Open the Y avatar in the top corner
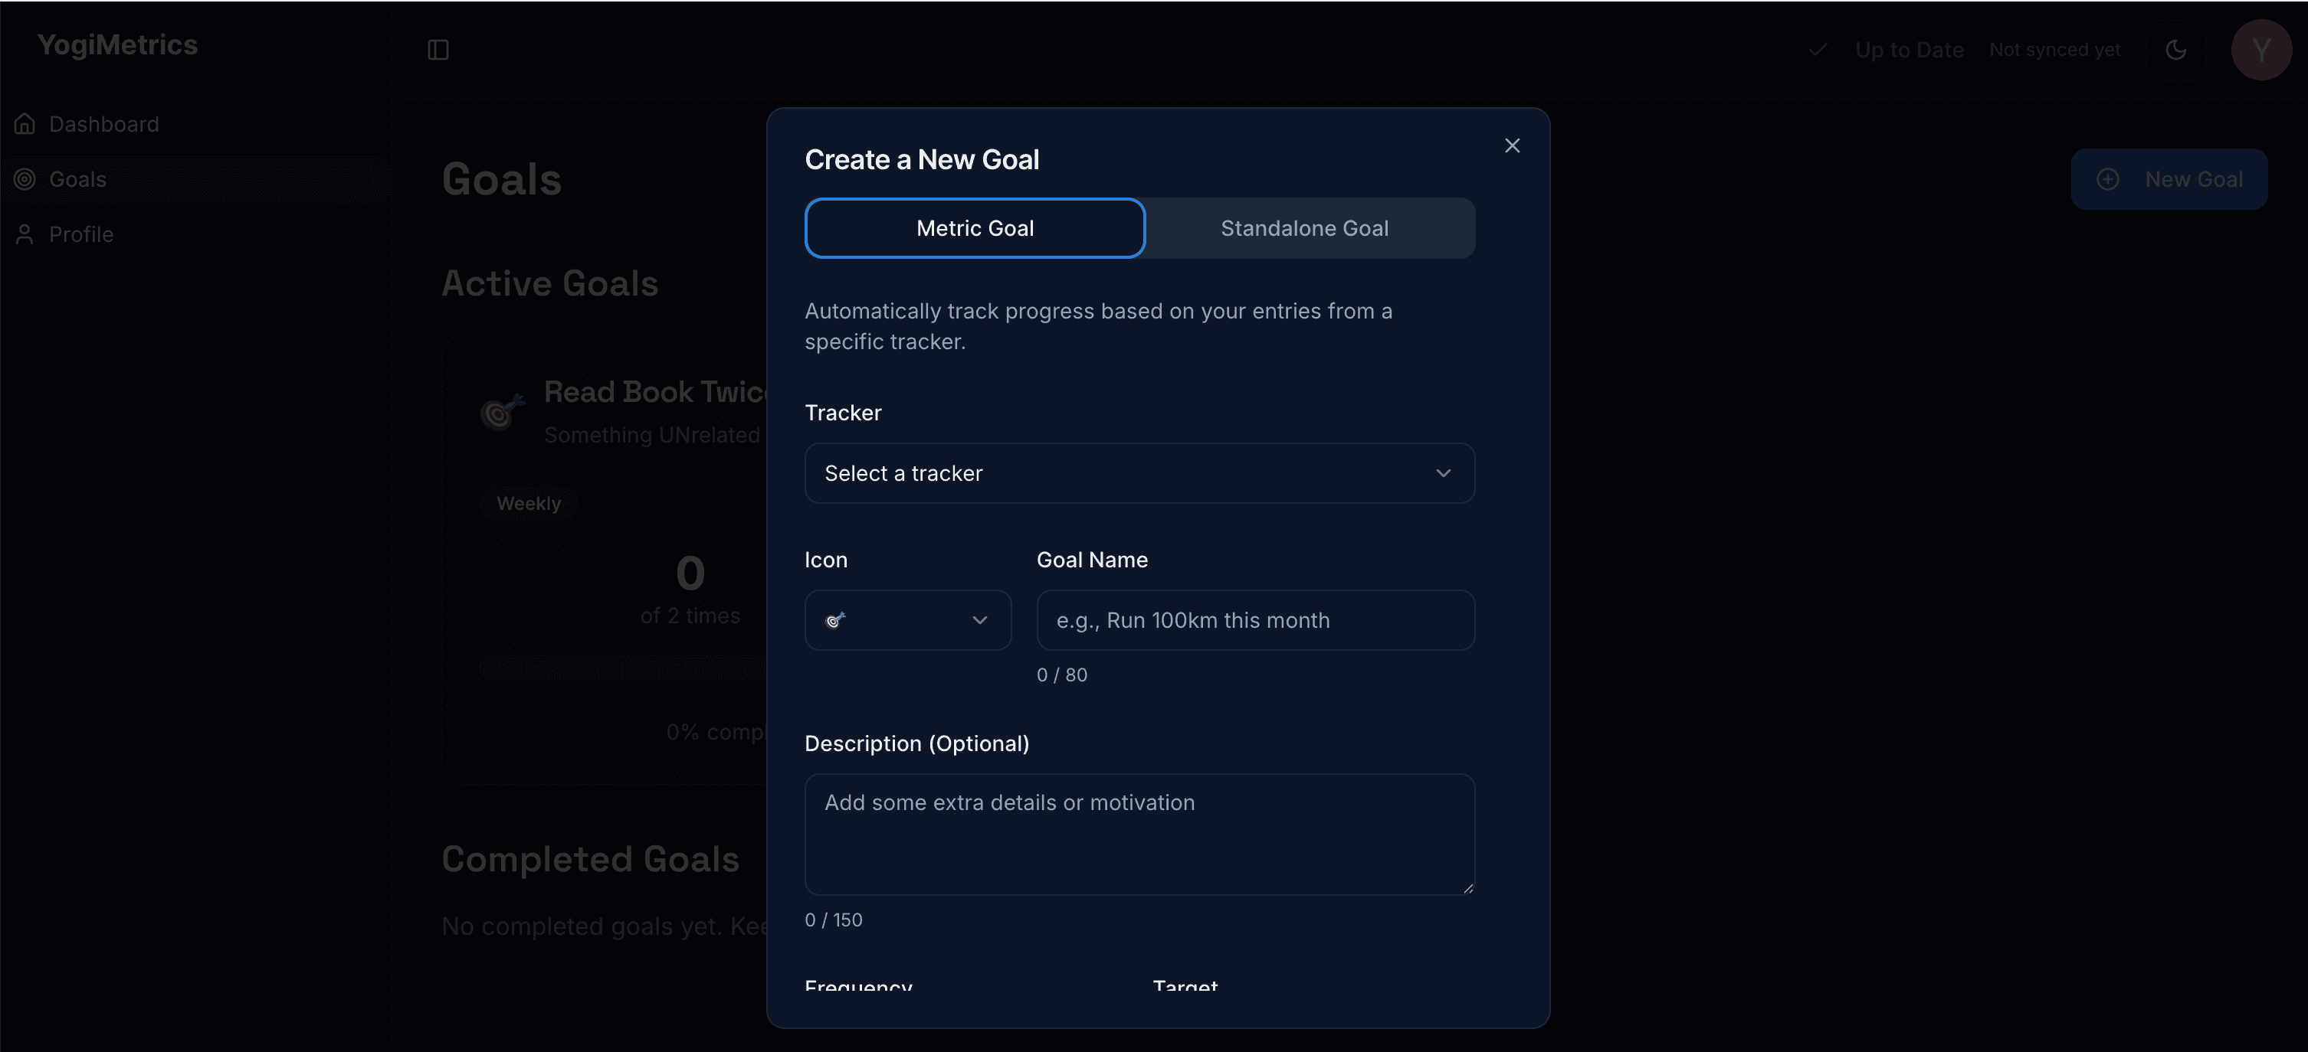Screen dimensions: 2308x1052 2261,50
